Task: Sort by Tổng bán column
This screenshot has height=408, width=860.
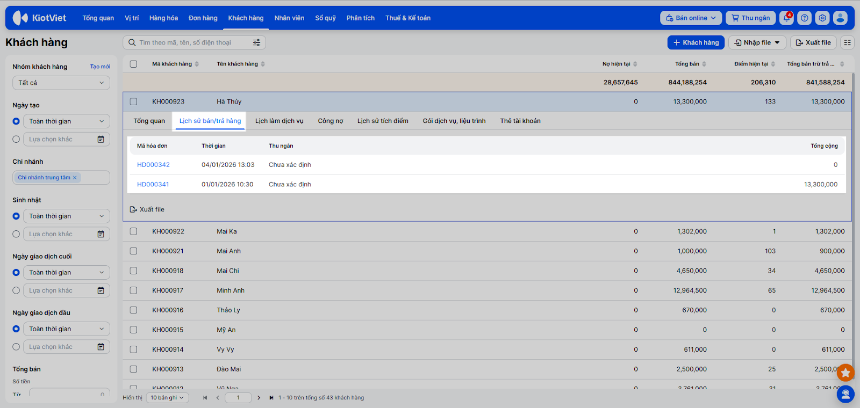Action: pyautogui.click(x=691, y=64)
